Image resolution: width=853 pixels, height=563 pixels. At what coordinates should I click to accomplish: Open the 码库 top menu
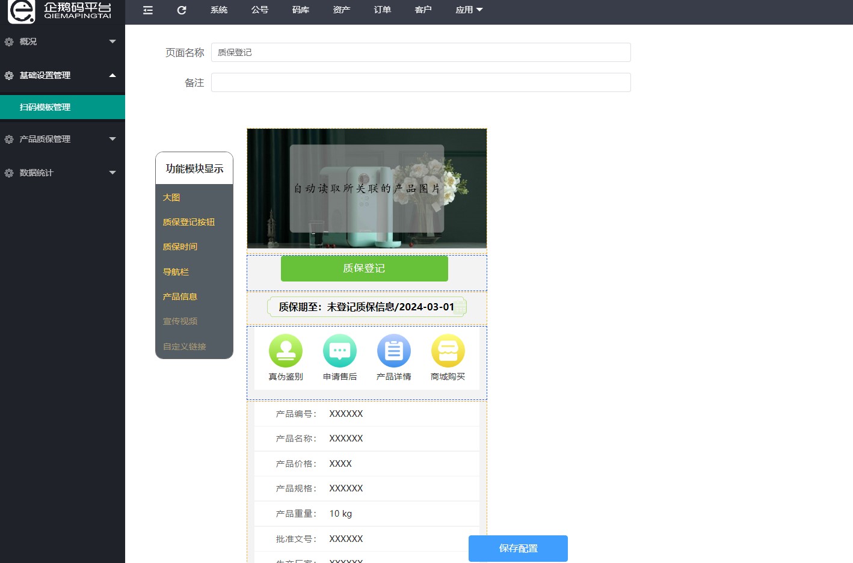click(x=301, y=10)
